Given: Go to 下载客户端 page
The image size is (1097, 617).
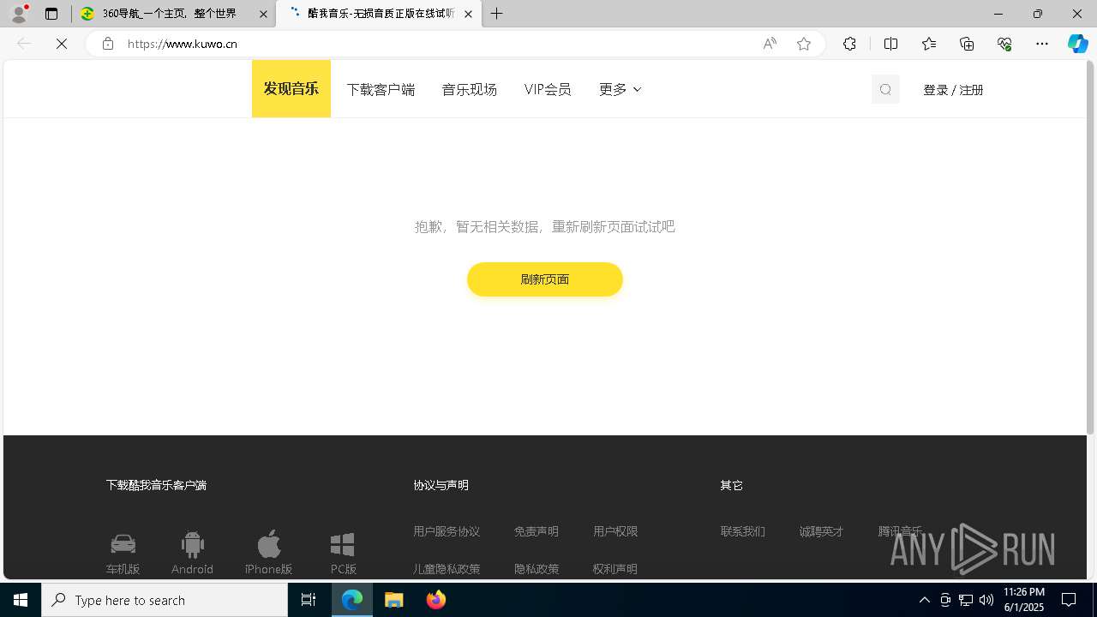Looking at the screenshot, I should [381, 89].
